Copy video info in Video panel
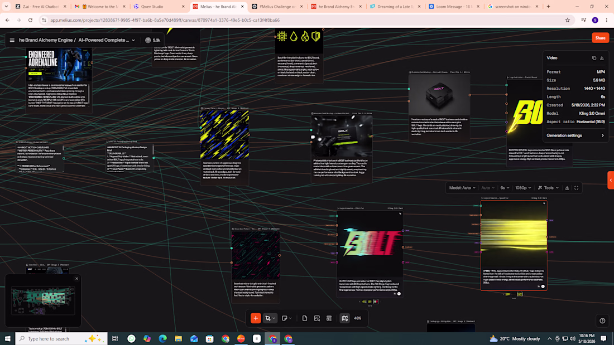 point(594,58)
